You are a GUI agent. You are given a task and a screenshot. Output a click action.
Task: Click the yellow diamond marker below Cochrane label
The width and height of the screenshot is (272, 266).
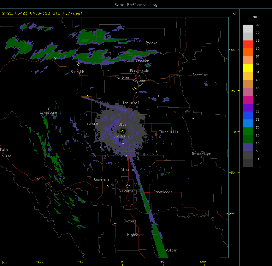click(x=107, y=186)
